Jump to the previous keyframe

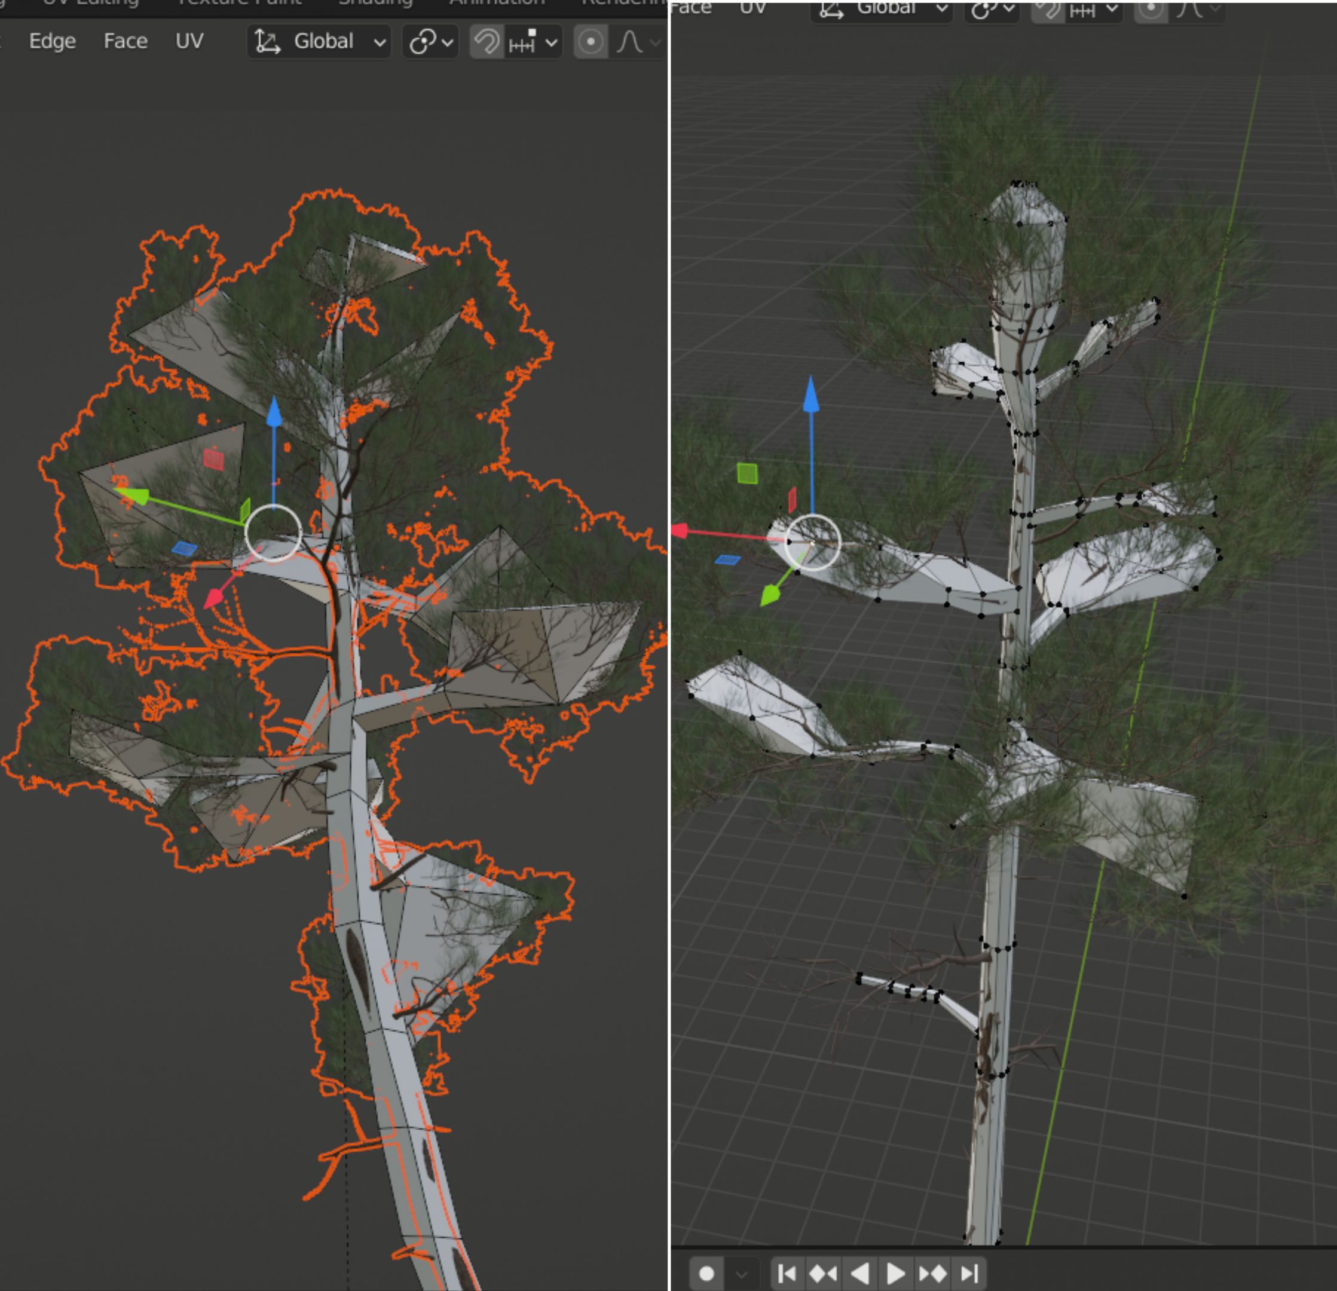(x=822, y=1273)
